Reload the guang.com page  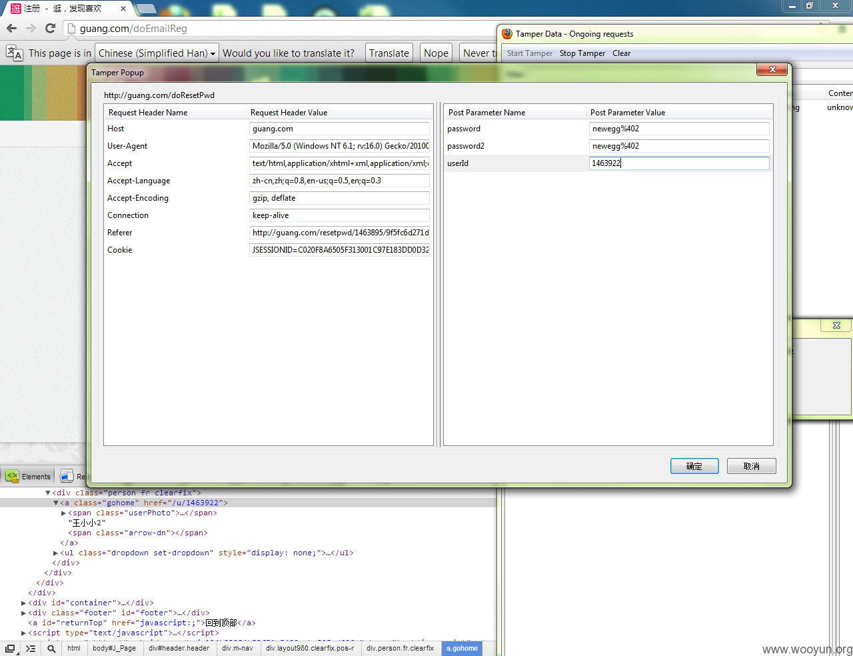click(x=50, y=28)
